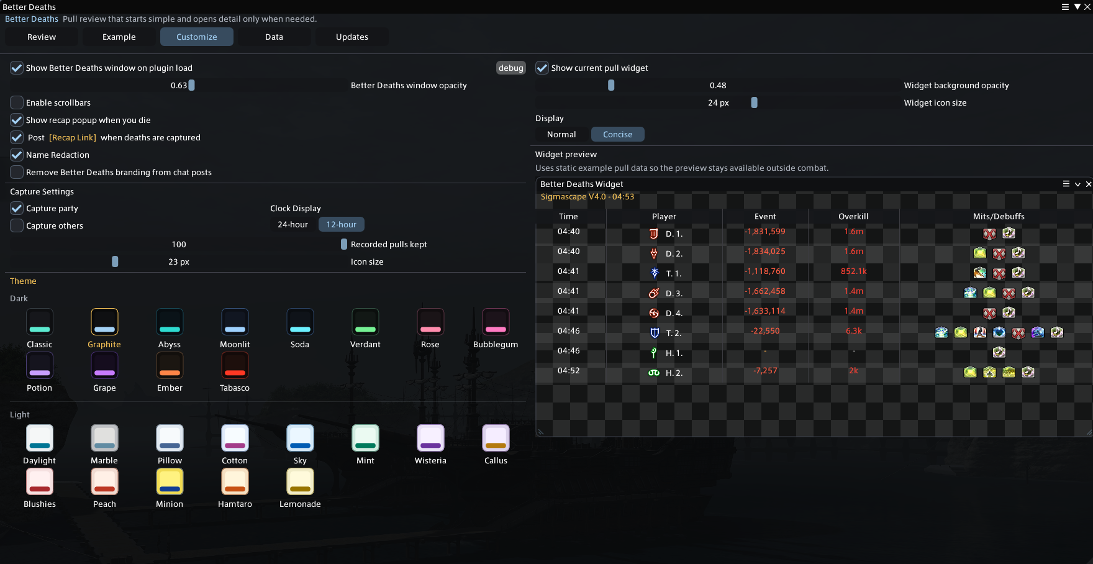Click the lone debuff icon in H. 1. row
1093x564 pixels.
pos(999,352)
